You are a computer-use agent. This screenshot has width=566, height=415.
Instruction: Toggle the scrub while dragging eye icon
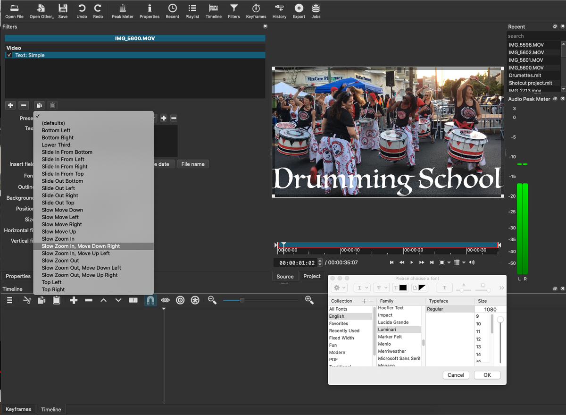pos(165,300)
